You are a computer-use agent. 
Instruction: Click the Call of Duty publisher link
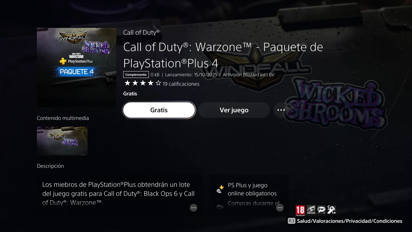pyautogui.click(x=141, y=32)
